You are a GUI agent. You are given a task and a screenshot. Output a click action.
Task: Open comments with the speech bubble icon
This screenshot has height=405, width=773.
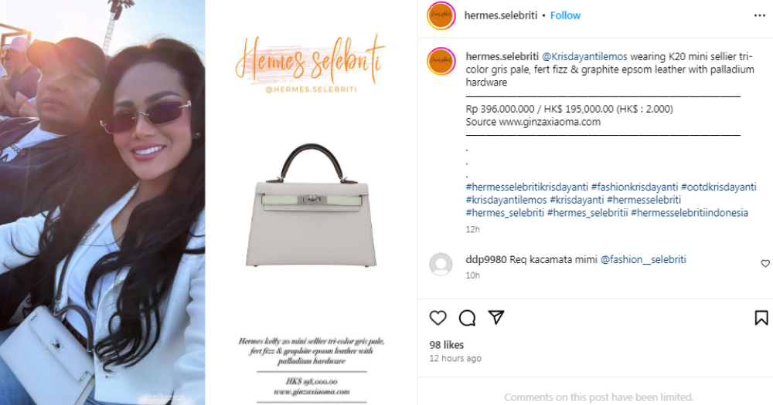[467, 318]
